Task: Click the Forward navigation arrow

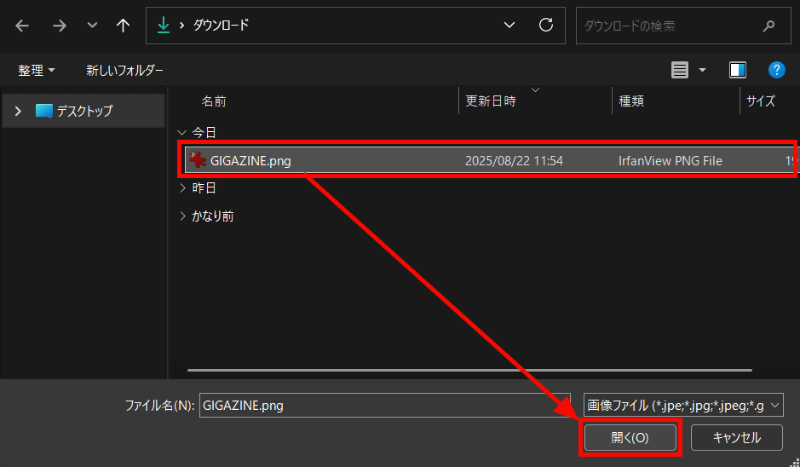Action: tap(59, 26)
